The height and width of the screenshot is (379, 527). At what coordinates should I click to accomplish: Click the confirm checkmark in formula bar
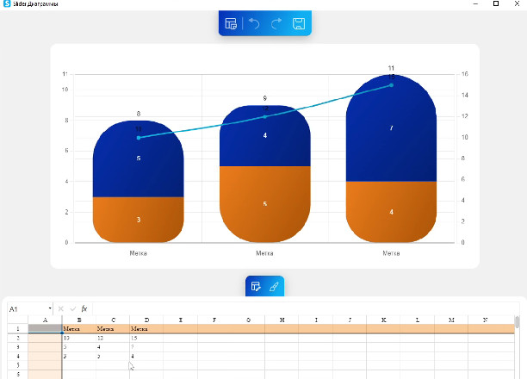(x=72, y=308)
